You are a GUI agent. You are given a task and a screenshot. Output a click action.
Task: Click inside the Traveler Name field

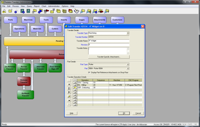pos(109,41)
